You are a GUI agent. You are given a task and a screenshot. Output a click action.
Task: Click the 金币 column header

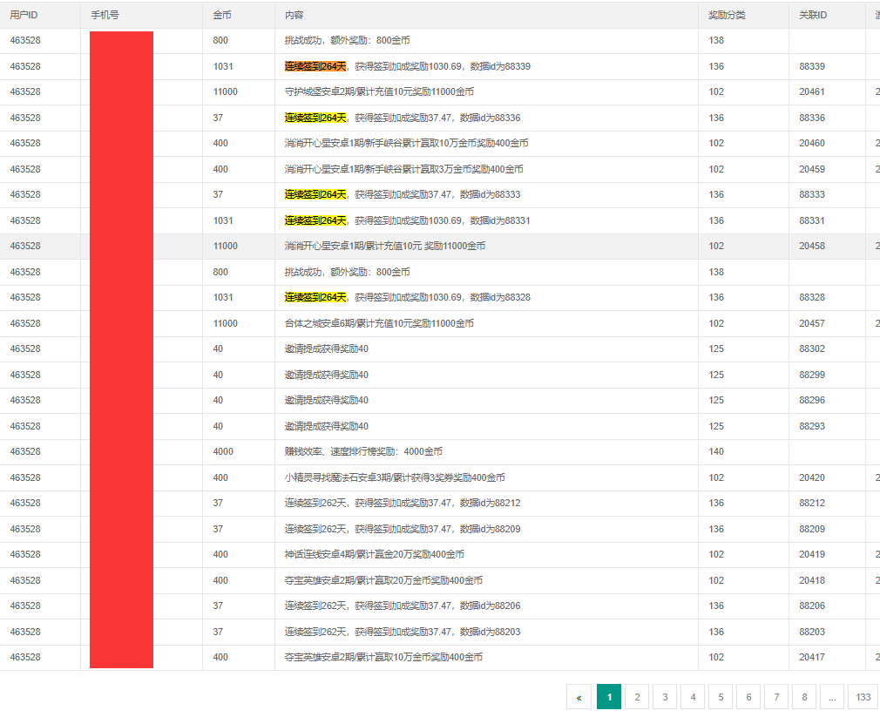[222, 15]
